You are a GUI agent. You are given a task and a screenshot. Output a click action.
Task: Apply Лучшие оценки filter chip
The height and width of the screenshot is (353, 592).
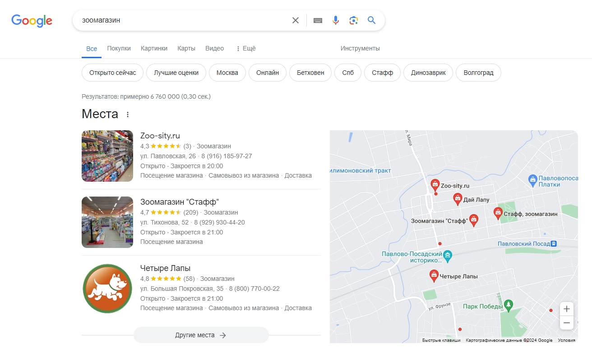[x=176, y=73]
